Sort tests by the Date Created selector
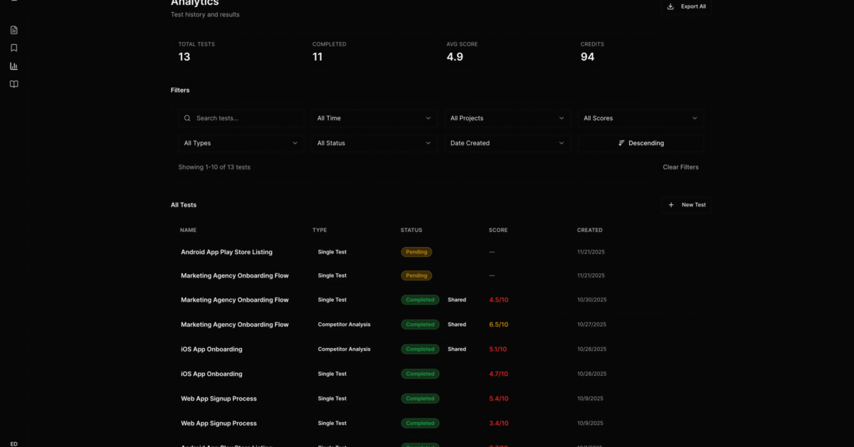 pyautogui.click(x=507, y=142)
